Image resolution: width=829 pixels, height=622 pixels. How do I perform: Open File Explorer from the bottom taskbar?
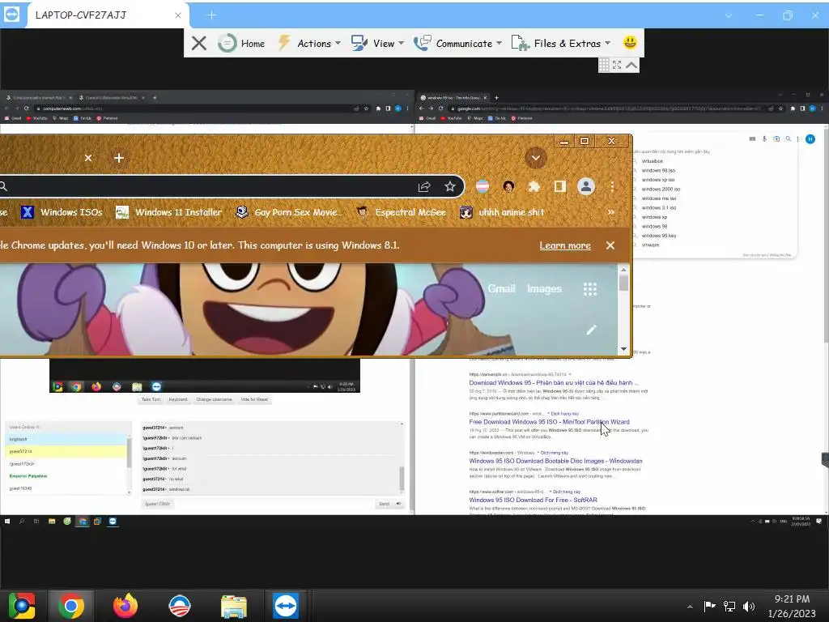[x=233, y=606]
